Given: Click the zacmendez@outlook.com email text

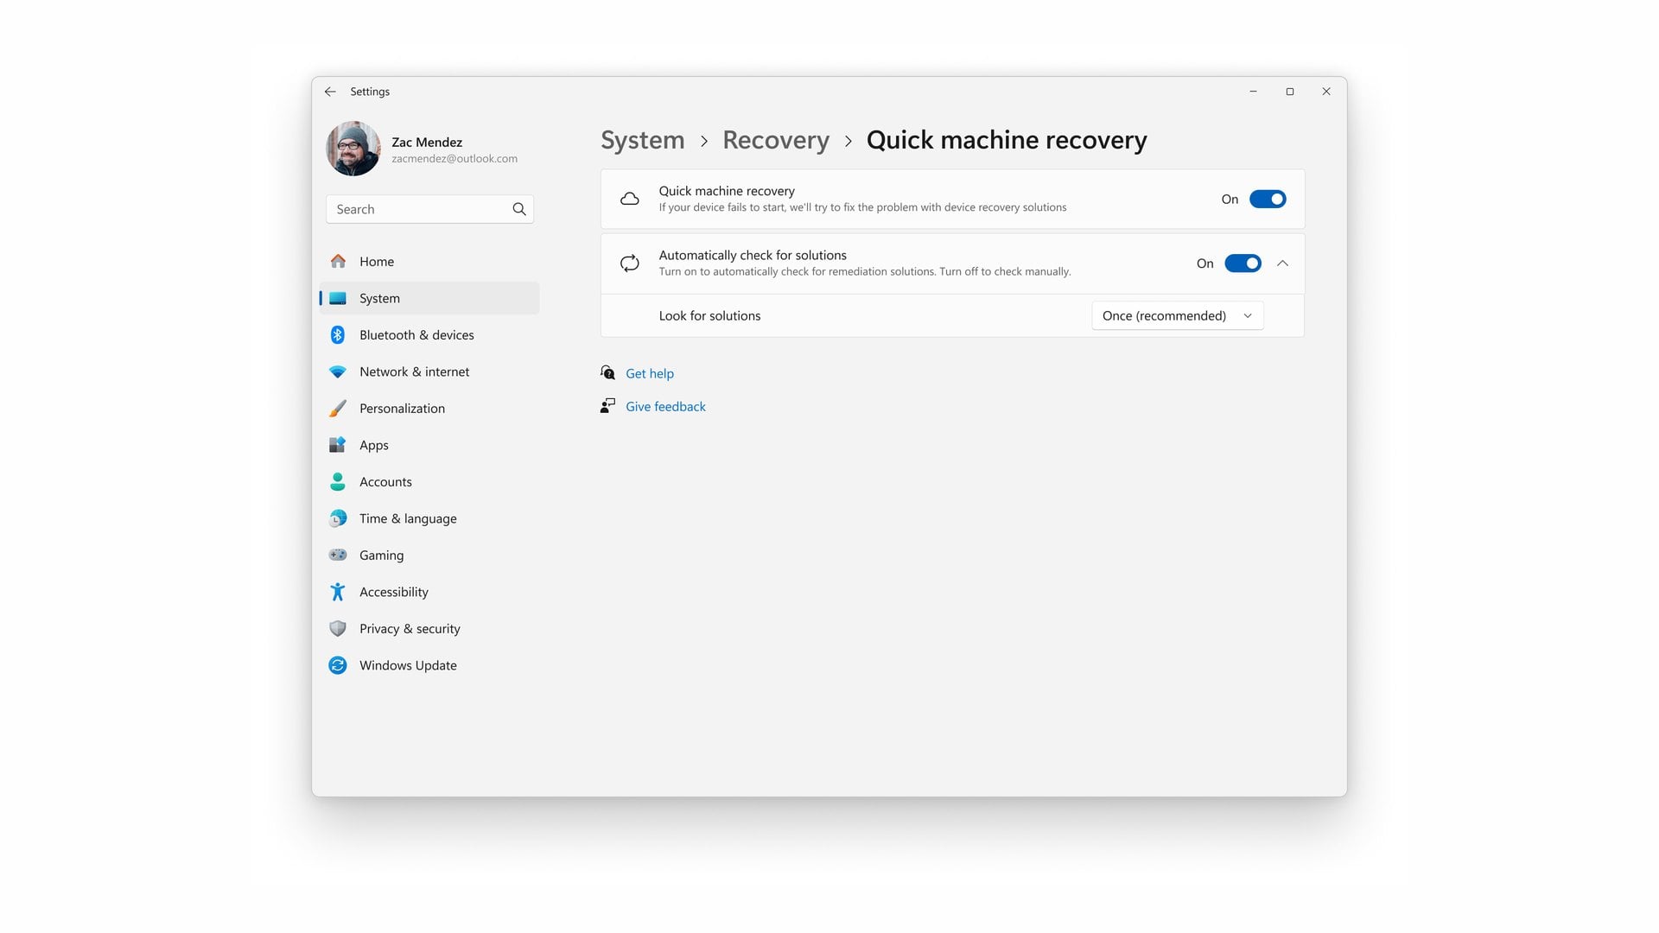Looking at the screenshot, I should [x=454, y=159].
